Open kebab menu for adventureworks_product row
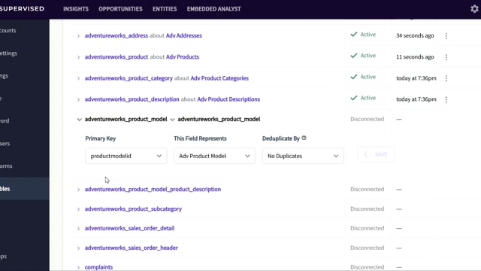The image size is (481, 271). pos(446,57)
